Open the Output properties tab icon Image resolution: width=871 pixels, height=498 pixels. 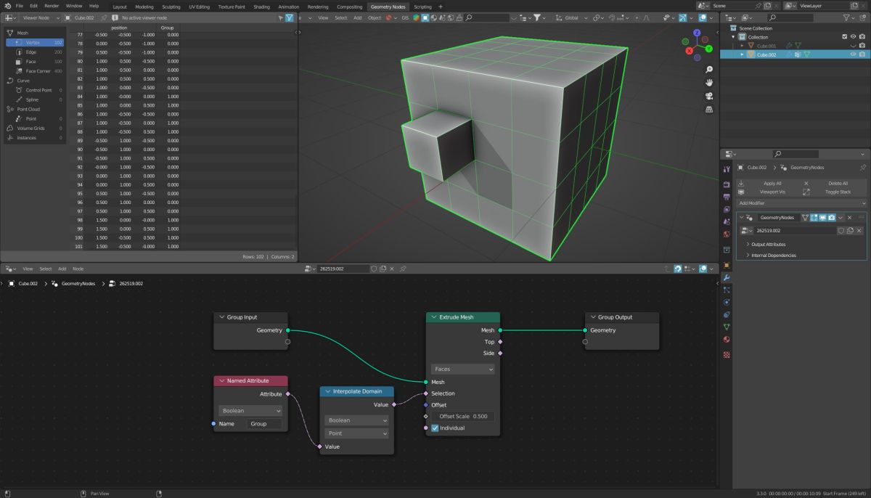pyautogui.click(x=727, y=197)
